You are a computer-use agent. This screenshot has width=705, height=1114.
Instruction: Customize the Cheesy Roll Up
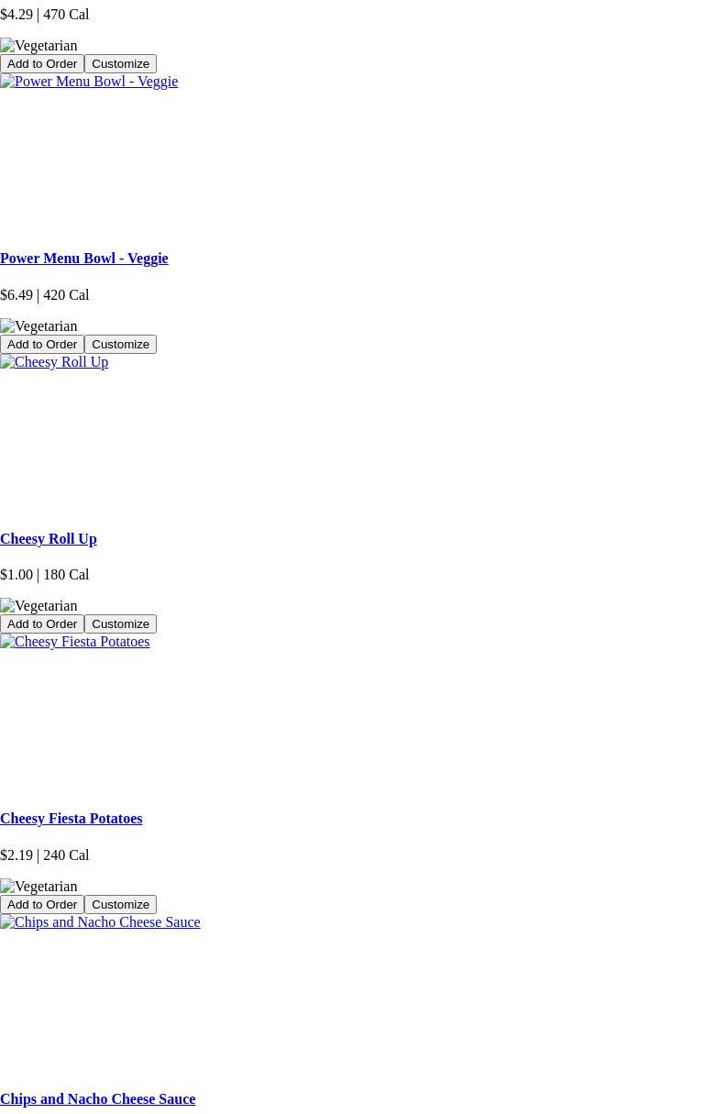tap(120, 624)
